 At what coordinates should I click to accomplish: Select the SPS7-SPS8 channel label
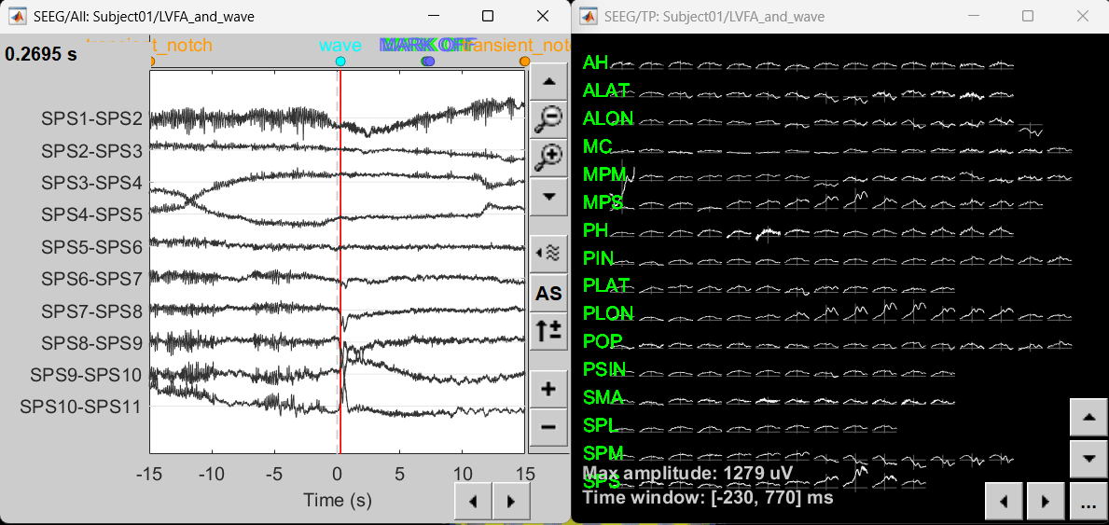(x=91, y=311)
